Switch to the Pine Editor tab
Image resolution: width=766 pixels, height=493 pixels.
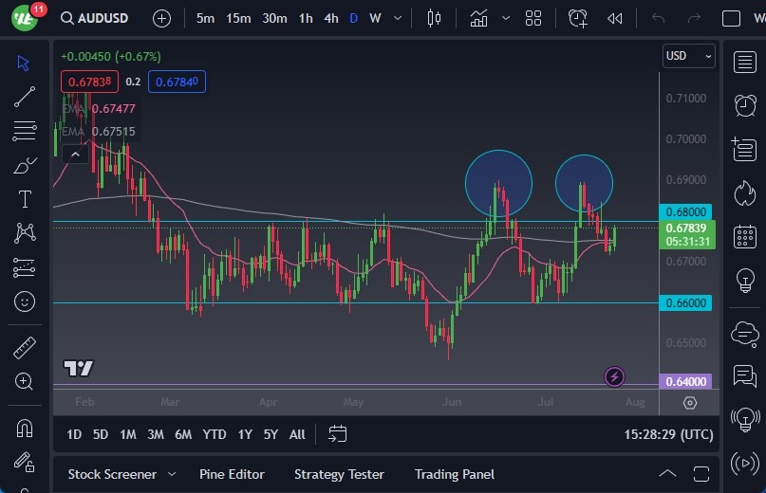coord(232,474)
